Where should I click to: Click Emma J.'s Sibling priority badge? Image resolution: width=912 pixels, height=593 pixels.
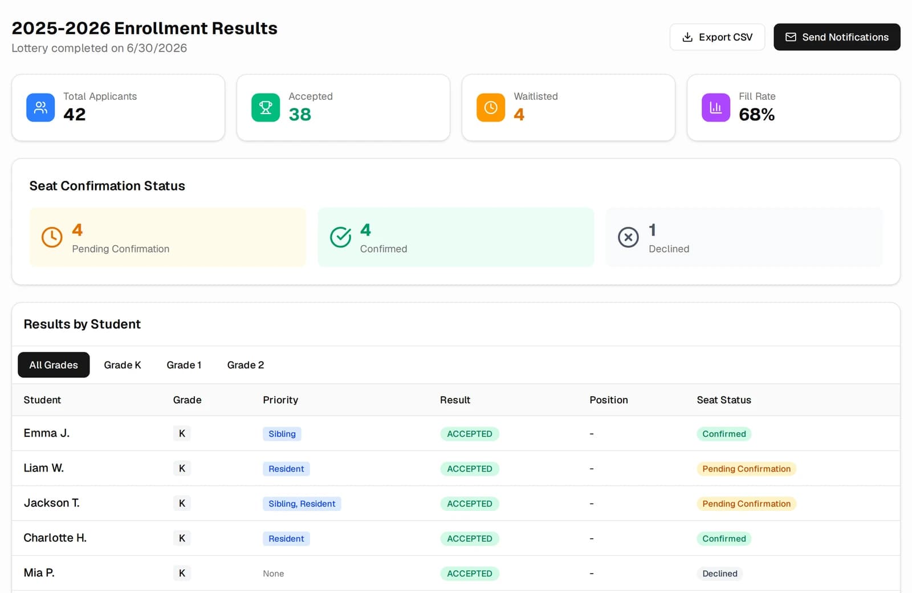click(x=282, y=434)
